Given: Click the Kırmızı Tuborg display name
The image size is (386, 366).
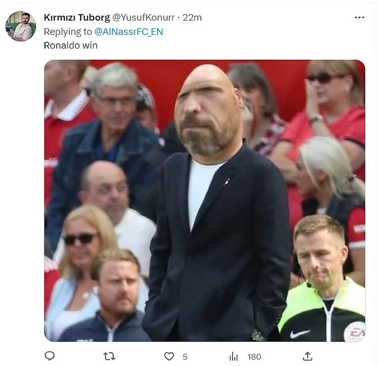Looking at the screenshot, I should 77,17.
